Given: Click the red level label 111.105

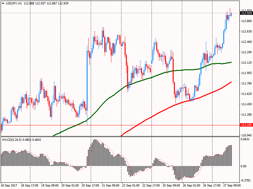Looking at the screenshot, I should (x=246, y=125).
